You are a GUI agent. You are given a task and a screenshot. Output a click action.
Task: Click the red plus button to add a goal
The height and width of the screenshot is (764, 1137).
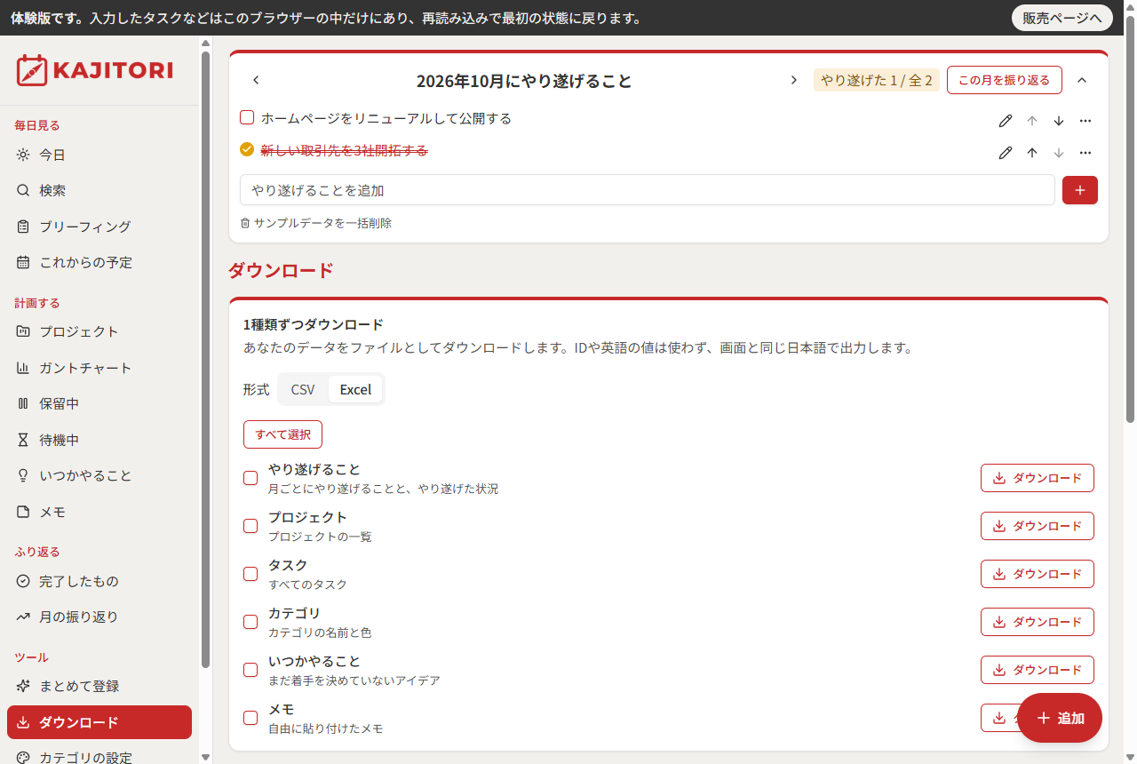1080,190
